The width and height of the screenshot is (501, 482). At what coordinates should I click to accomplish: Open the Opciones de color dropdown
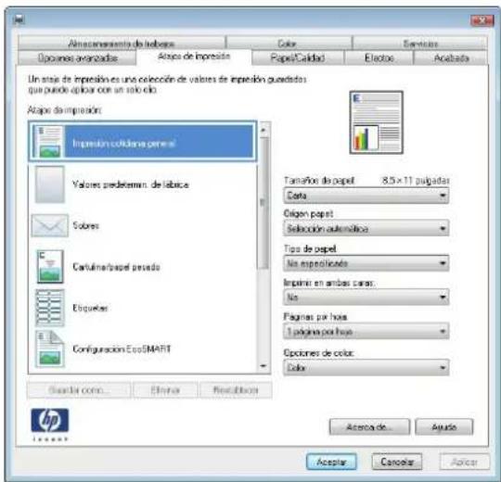(x=366, y=368)
